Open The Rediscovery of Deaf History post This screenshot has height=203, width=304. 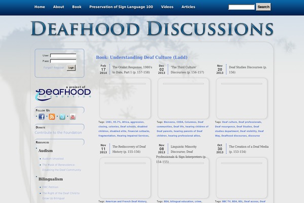point(129,149)
